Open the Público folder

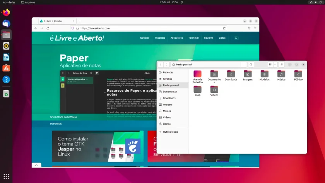pyautogui.click(x=298, y=76)
